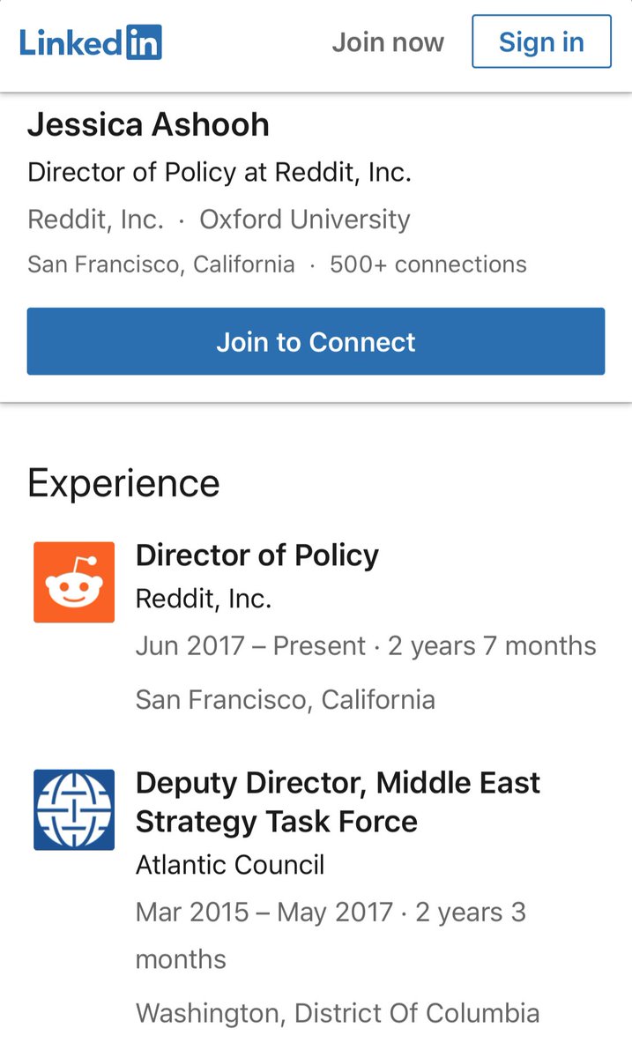632x1058 pixels.
Task: Click the Join to Connect button
Action: pyautogui.click(x=316, y=341)
